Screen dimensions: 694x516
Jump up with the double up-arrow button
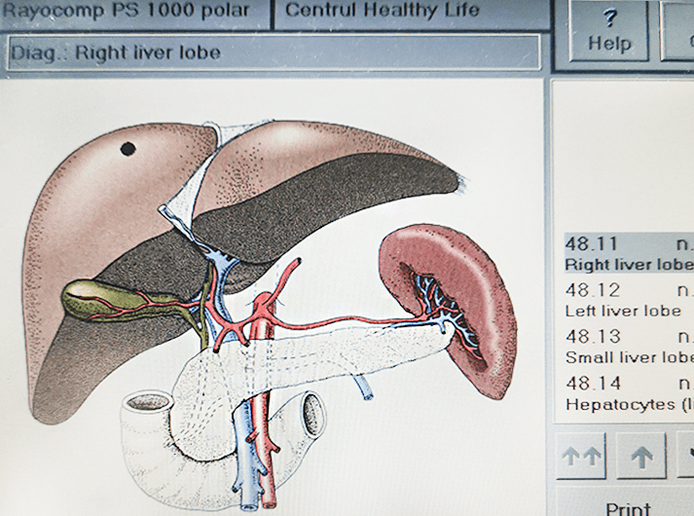point(581,457)
